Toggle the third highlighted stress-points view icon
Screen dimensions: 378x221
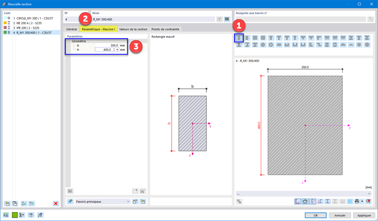click(x=313, y=201)
